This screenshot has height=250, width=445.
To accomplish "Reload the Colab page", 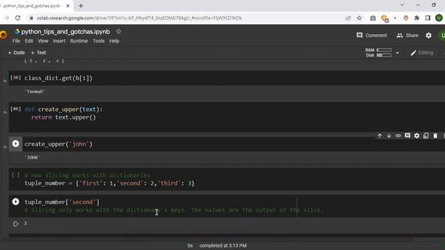I will pyautogui.click(x=17, y=18).
